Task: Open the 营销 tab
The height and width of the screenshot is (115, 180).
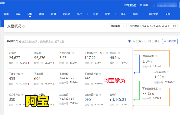Action: click(x=53, y=14)
